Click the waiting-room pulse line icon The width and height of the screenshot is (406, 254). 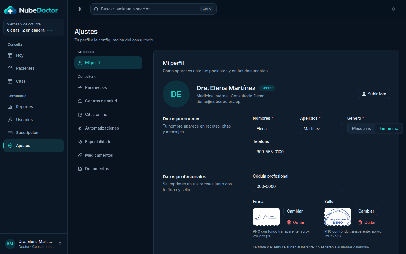50,30
